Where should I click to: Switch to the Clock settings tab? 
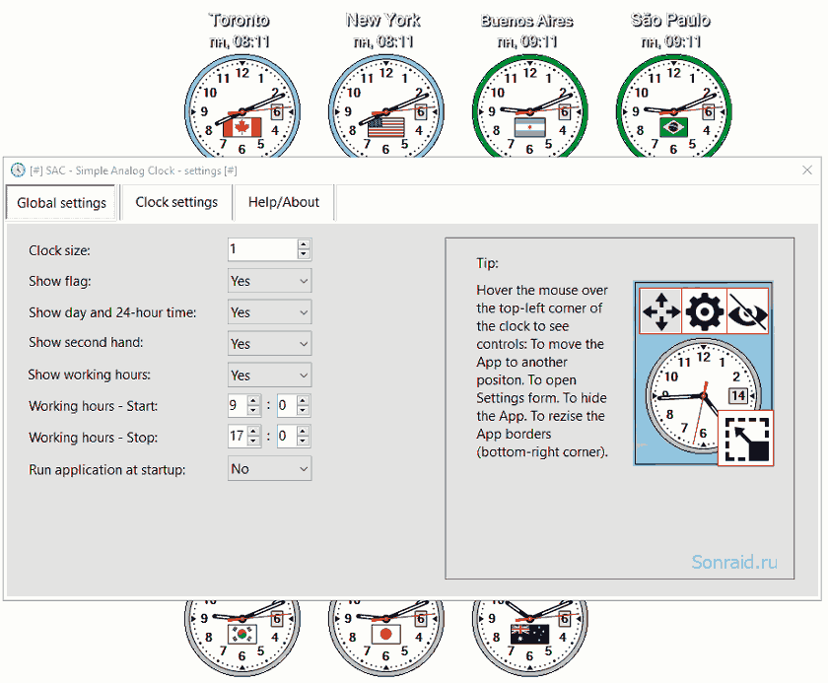point(176,202)
